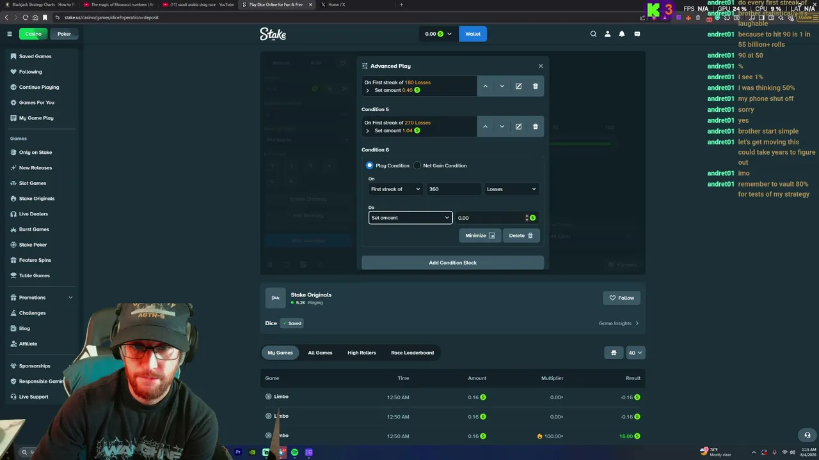The width and height of the screenshot is (819, 460).
Task: Select the Play Condition radio option
Action: point(369,165)
